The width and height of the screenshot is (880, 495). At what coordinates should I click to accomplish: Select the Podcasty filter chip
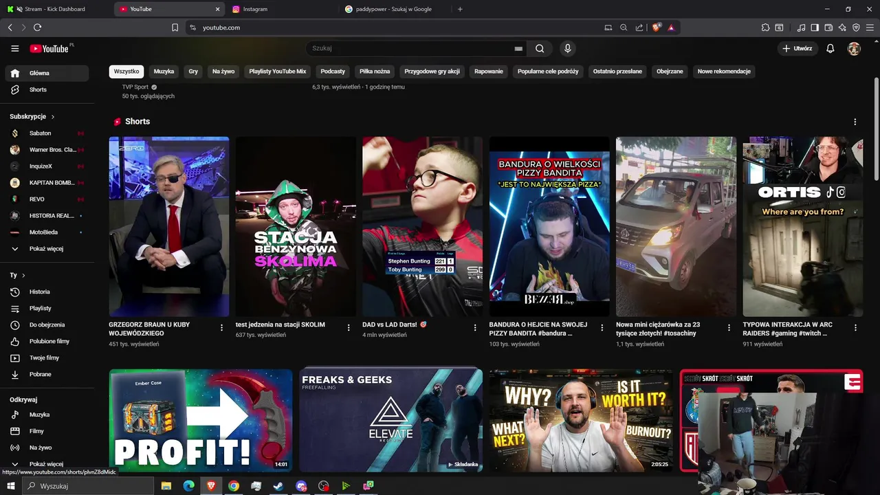(333, 71)
